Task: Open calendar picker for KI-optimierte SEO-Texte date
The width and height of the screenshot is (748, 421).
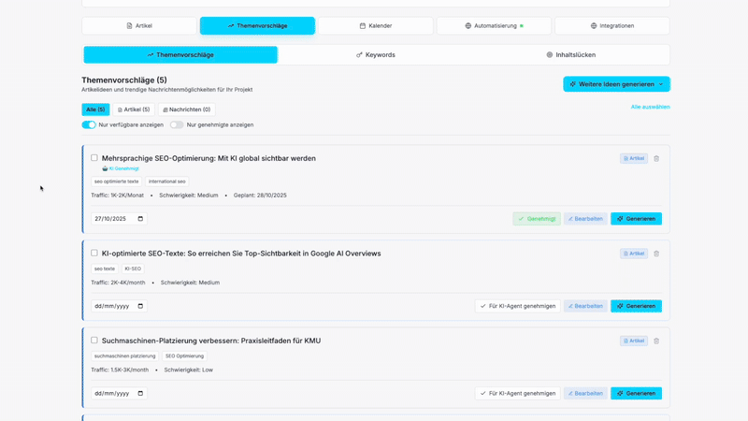Action: (140, 306)
